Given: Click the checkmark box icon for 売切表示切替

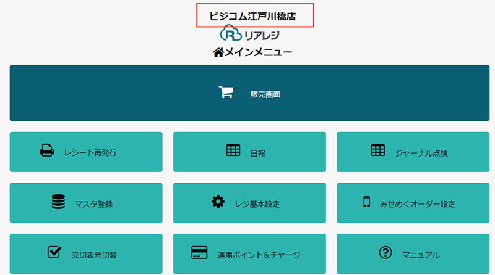Looking at the screenshot, I should [54, 252].
